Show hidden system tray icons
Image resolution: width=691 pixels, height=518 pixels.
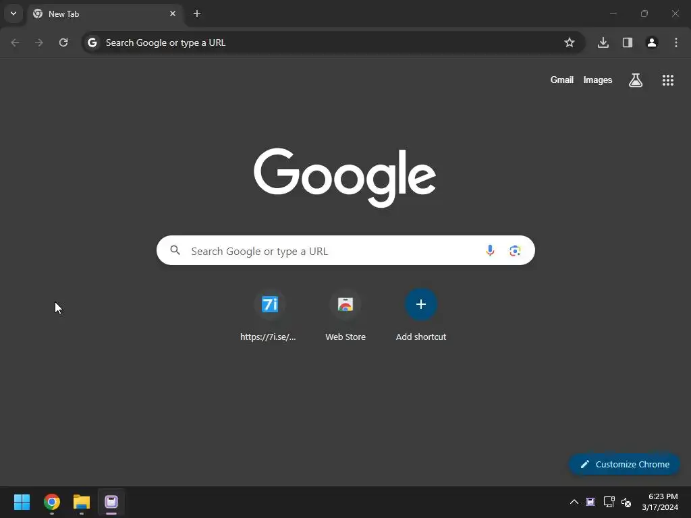574,502
